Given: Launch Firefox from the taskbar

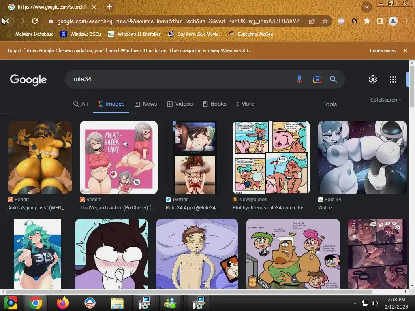Looking at the screenshot, I should click(x=63, y=303).
